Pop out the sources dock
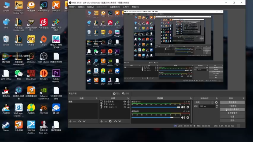Viewport: 253px width, 142px height. click(128, 98)
